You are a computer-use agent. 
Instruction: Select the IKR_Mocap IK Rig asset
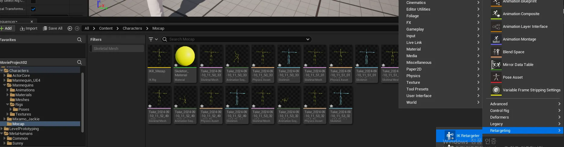[x=159, y=64]
